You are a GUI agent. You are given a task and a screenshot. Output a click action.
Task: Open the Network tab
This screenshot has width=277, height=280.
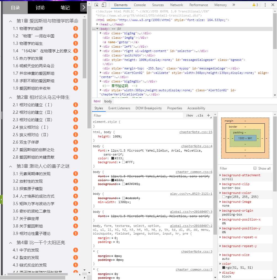click(177, 5)
